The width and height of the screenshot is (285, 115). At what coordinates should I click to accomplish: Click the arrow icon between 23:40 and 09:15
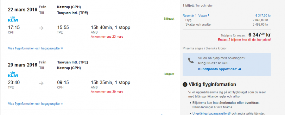click(x=41, y=83)
